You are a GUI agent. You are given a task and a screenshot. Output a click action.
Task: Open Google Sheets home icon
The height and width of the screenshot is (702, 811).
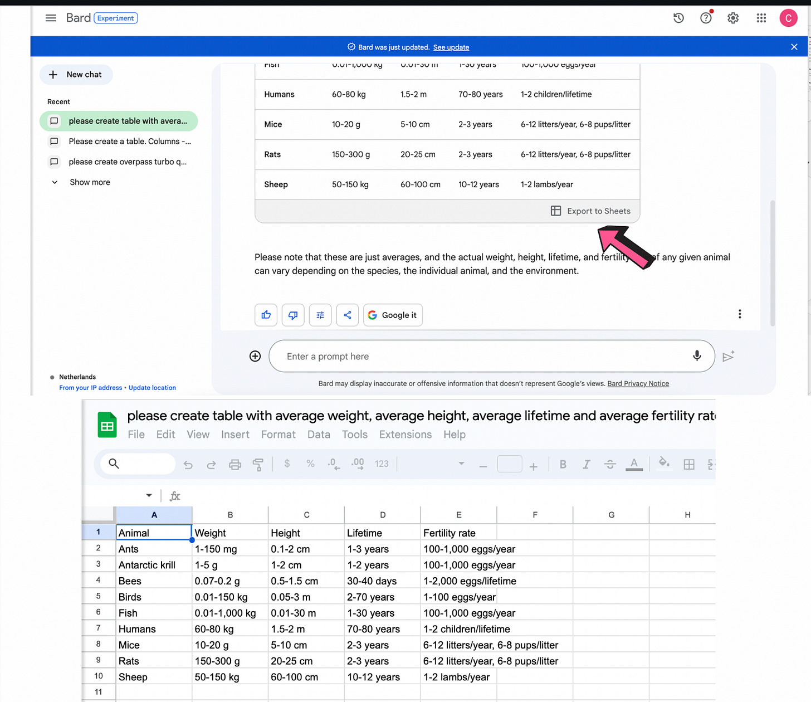point(107,425)
